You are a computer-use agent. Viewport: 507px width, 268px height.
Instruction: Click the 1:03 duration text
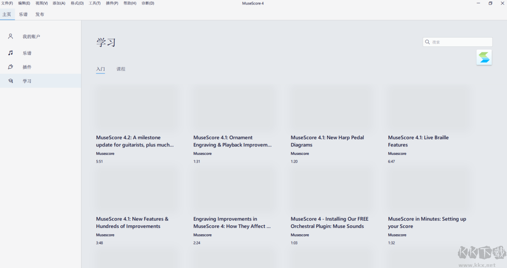pos(294,243)
